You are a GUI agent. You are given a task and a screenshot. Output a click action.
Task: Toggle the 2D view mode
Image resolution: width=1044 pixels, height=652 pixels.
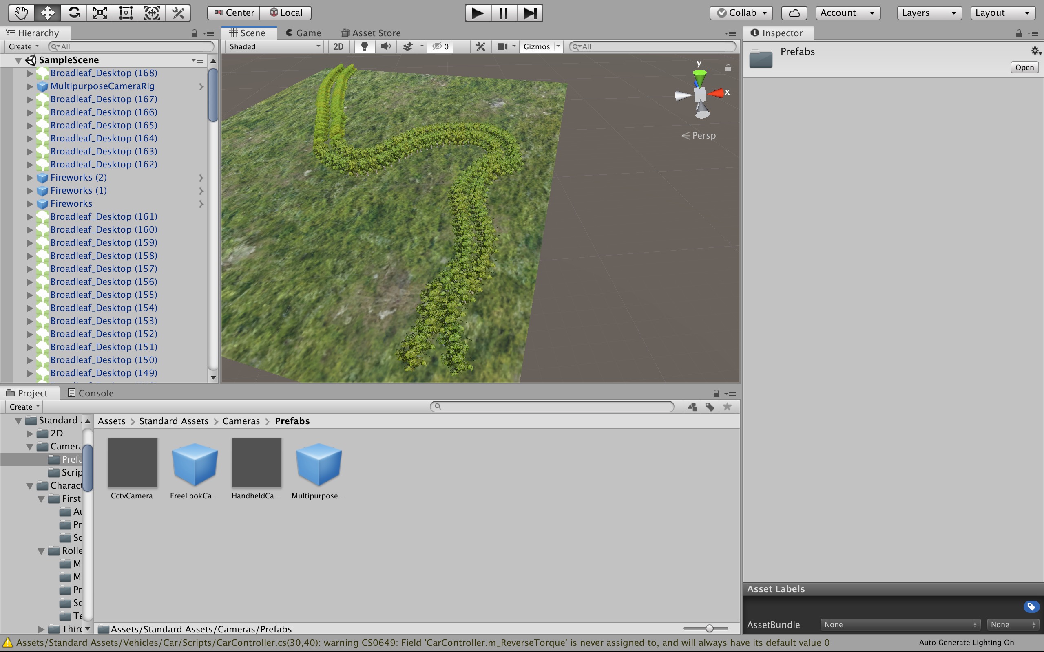pyautogui.click(x=338, y=46)
